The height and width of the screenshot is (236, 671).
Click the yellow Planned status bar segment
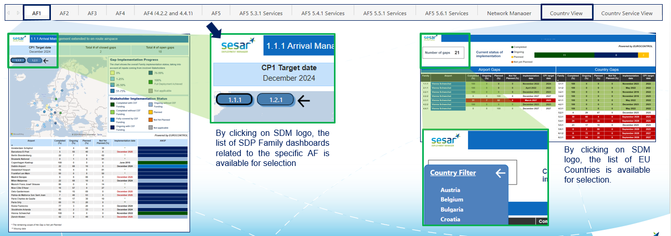point(643,55)
